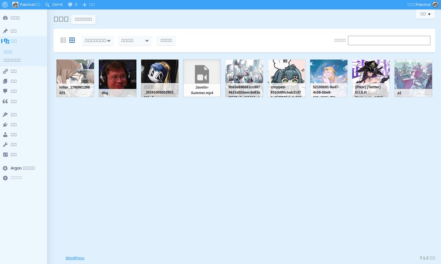Open Users via the person icon
Image resolution: width=441 pixels, height=264 pixels.
[x=5, y=135]
